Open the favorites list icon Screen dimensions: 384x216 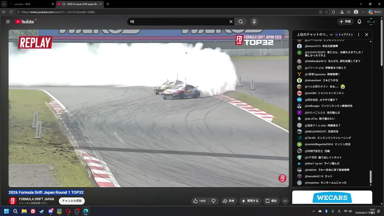(349, 12)
